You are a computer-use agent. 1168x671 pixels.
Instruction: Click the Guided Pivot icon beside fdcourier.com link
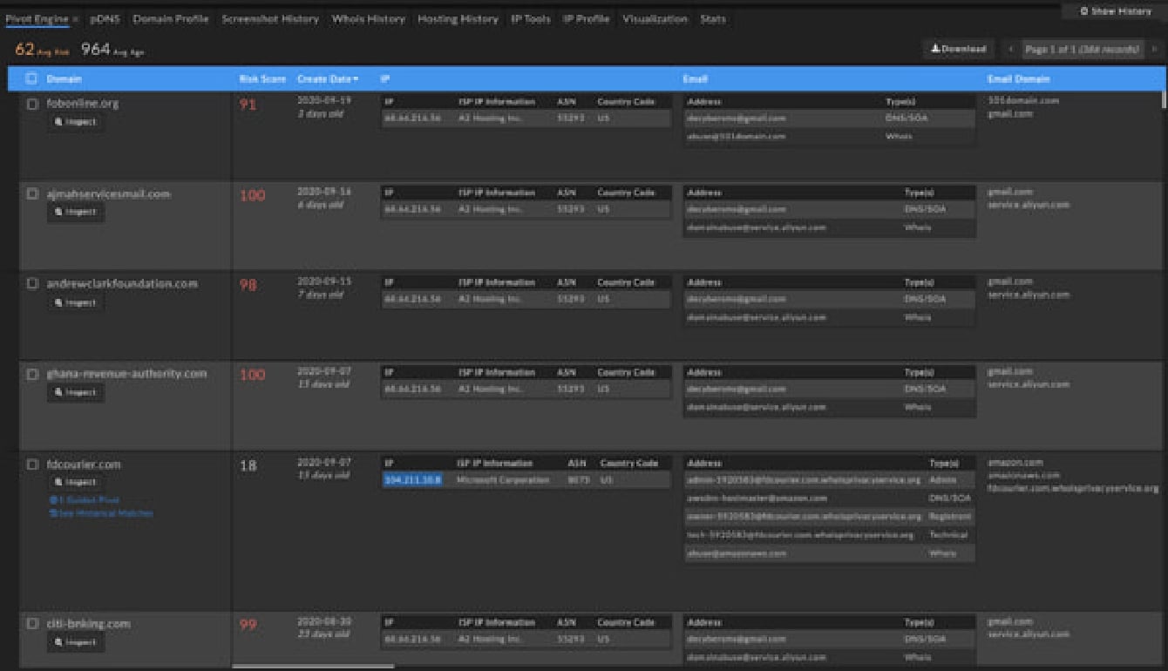click(54, 499)
